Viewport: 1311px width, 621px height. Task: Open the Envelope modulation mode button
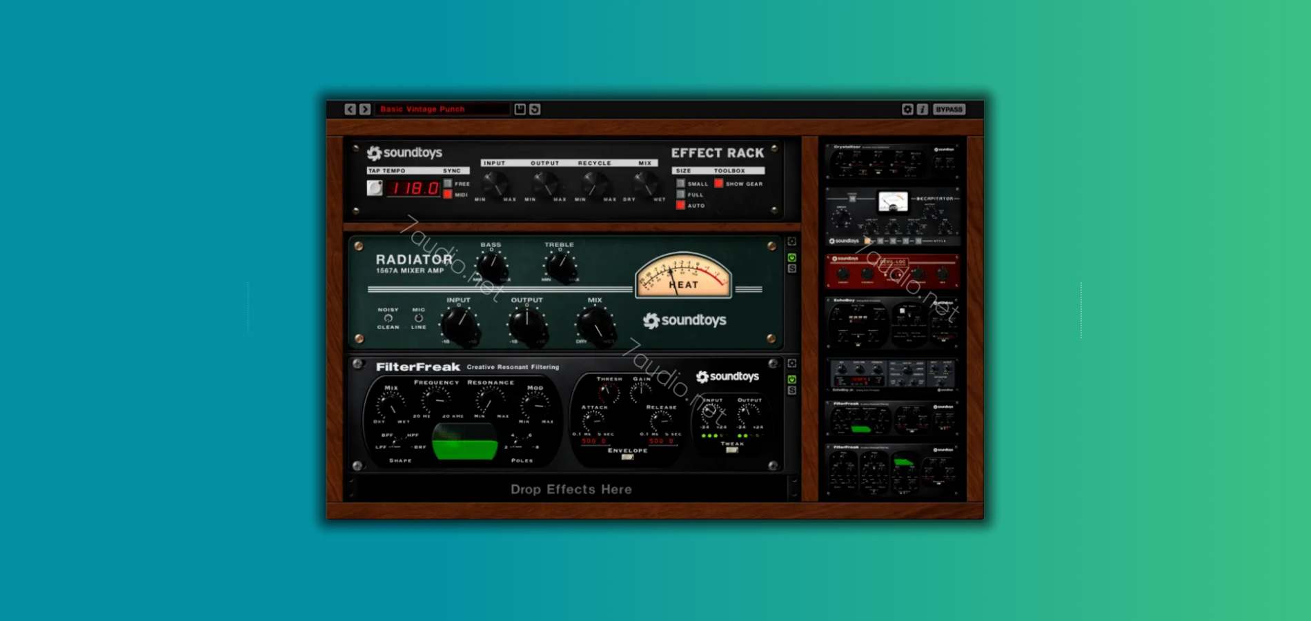(x=627, y=457)
